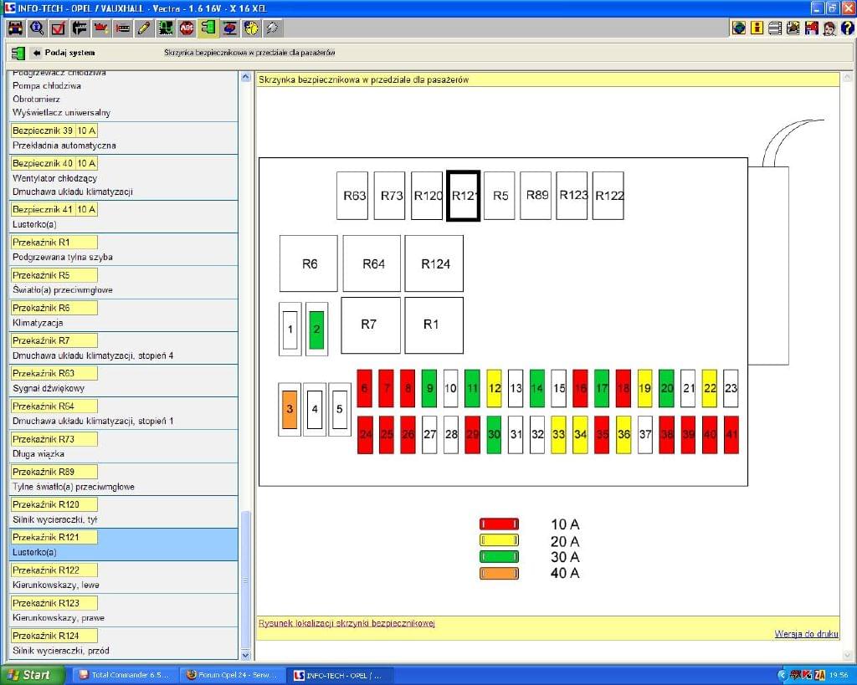Click the red 10 A legend swatch
This screenshot has height=685, width=857.
pos(499,524)
